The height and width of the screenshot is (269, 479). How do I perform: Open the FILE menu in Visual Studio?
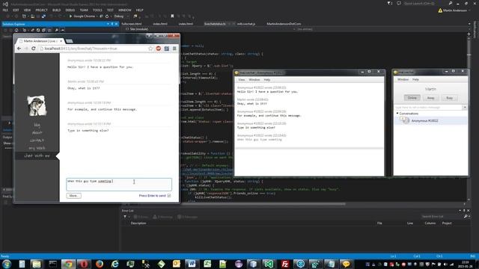5,10
